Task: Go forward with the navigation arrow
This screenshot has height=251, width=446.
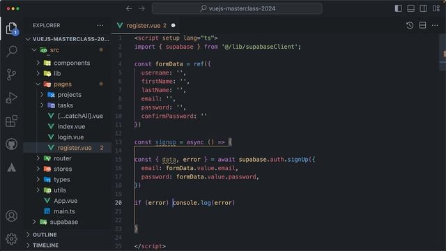Action: (141, 8)
